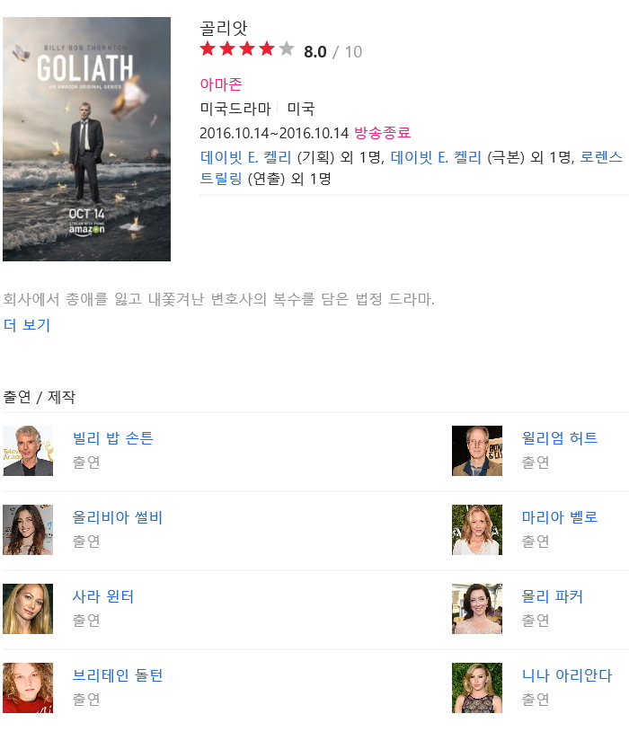Open the 아마존 network link

tap(221, 84)
